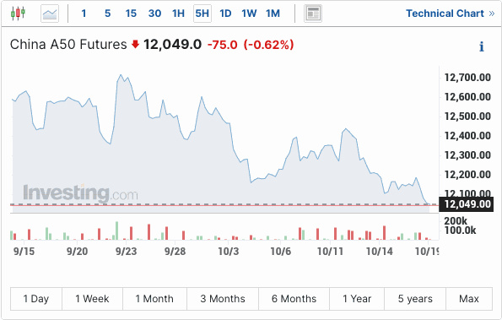The height and width of the screenshot is (320, 502).
Task: Select the 1 minute interval
Action: [84, 14]
